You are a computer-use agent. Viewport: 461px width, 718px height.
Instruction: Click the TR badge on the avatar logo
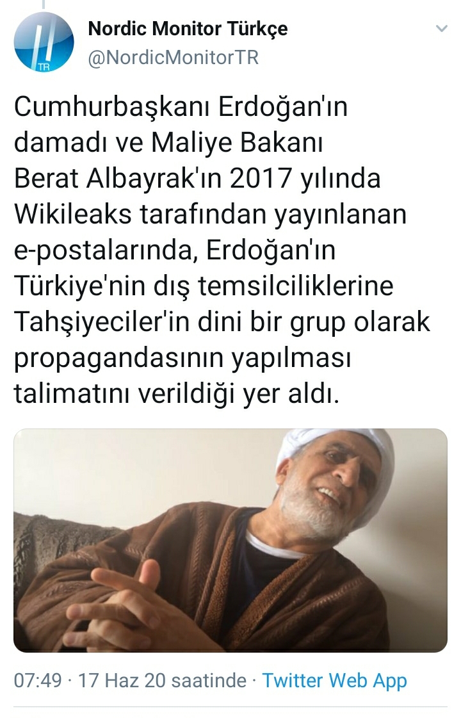click(44, 67)
